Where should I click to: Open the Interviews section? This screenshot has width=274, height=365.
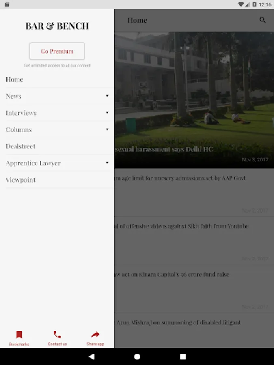coord(57,113)
